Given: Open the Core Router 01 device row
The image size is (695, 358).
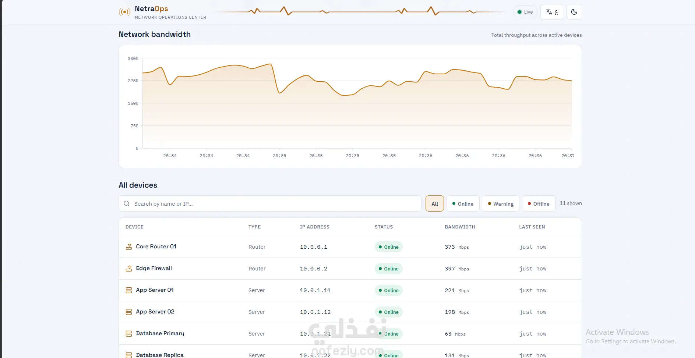Looking at the screenshot, I should (350, 247).
